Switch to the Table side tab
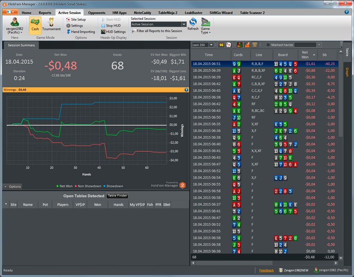The height and width of the screenshot is (277, 354). (347, 52)
